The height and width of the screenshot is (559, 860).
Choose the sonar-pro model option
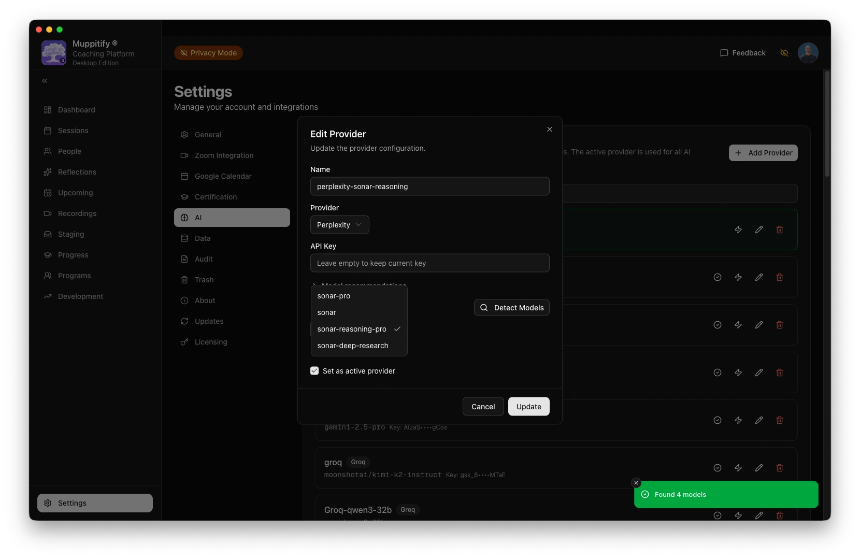[334, 296]
